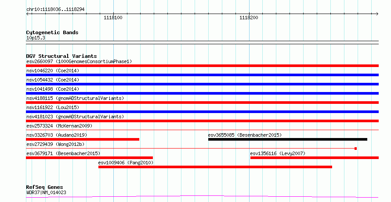391x202 pixels.
Task: Click the esv2660097 1000GenomesConsortiumPhase1 red bar
Action: click(x=202, y=66)
